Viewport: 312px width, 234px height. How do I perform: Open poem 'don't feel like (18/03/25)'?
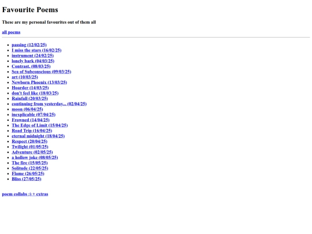coord(35,93)
